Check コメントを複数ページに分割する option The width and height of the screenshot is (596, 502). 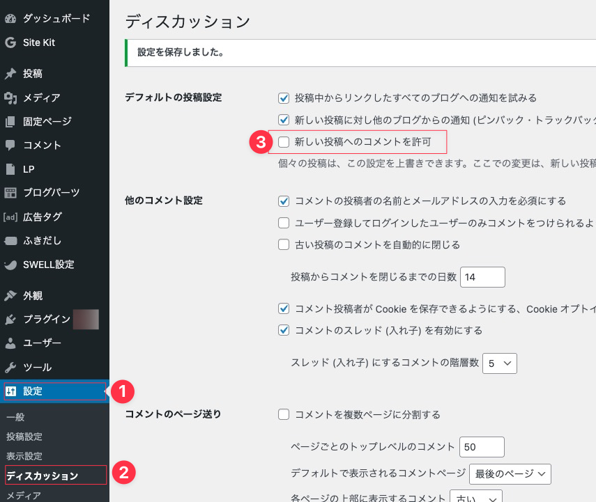pyautogui.click(x=284, y=414)
